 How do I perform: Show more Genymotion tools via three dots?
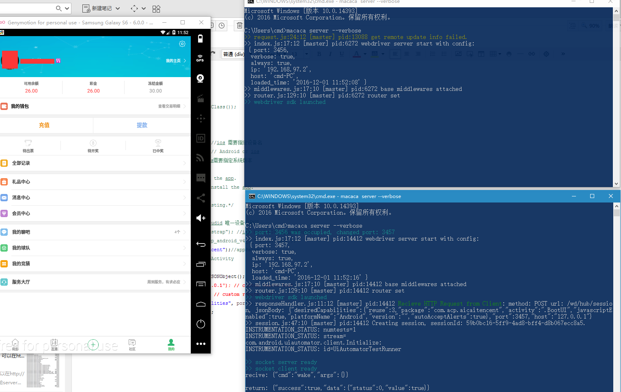201,344
